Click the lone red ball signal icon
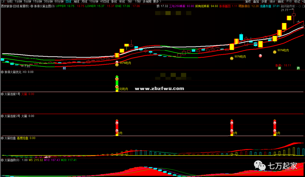 [260, 56]
